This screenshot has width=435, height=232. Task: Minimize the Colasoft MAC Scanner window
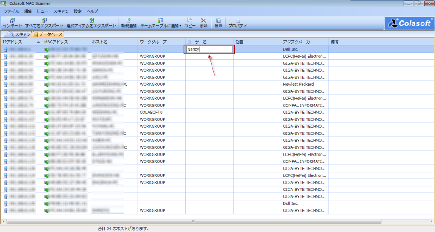[408, 3]
